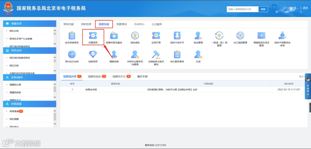
Task: Click scroll-down arrow in 套餐业务 list
Action: pyautogui.click(x=55, y=43)
